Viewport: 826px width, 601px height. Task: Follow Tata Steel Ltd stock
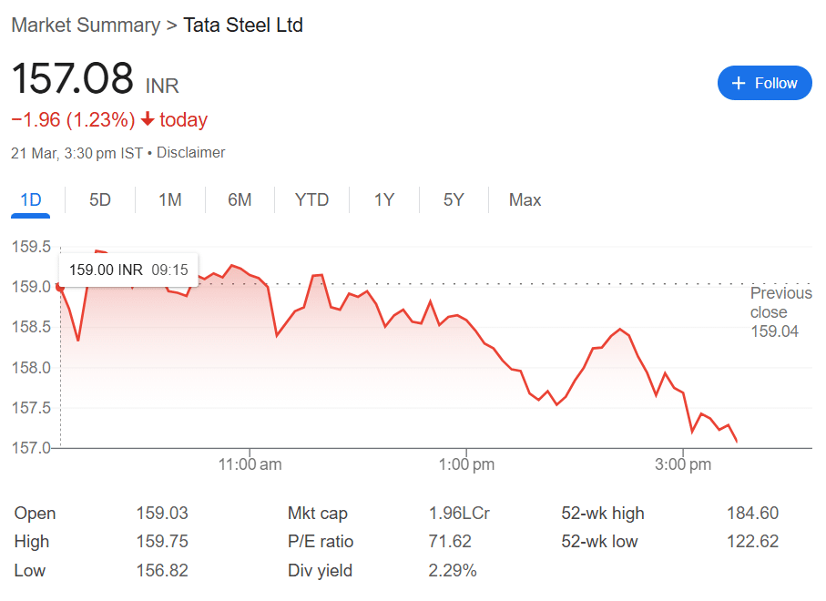pyautogui.click(x=764, y=83)
